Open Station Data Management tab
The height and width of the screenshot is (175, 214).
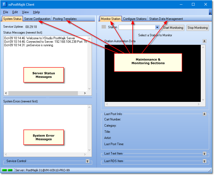(x=166, y=19)
